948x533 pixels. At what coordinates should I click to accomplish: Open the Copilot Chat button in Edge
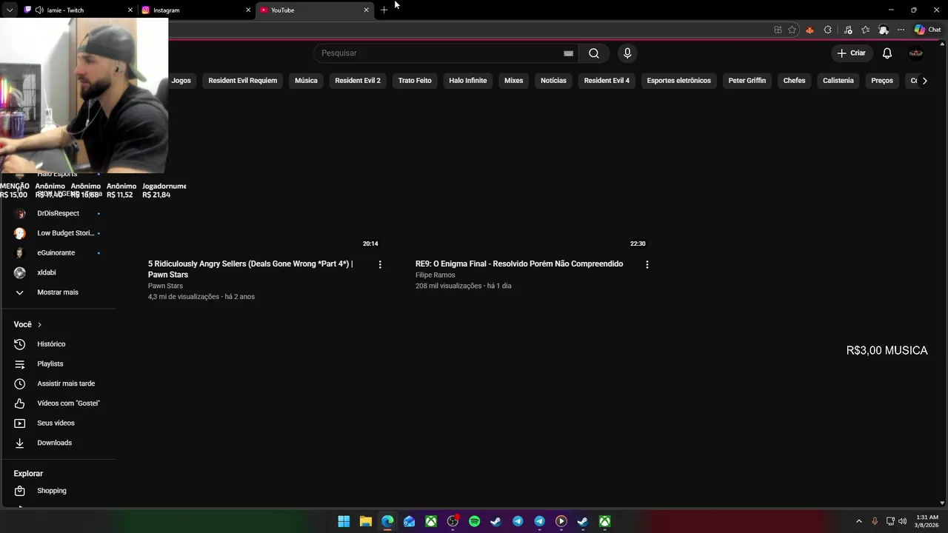[x=927, y=30]
